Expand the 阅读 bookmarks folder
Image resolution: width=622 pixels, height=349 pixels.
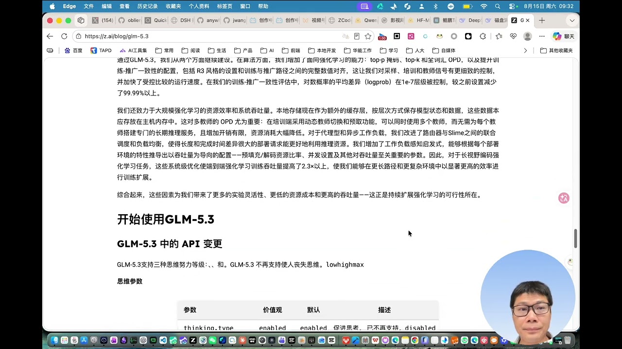click(190, 50)
